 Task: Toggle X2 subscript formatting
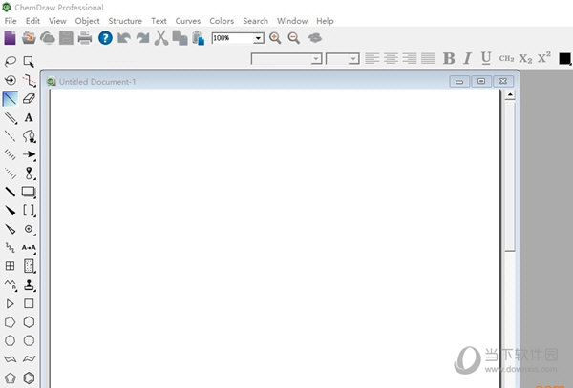pyautogui.click(x=525, y=59)
